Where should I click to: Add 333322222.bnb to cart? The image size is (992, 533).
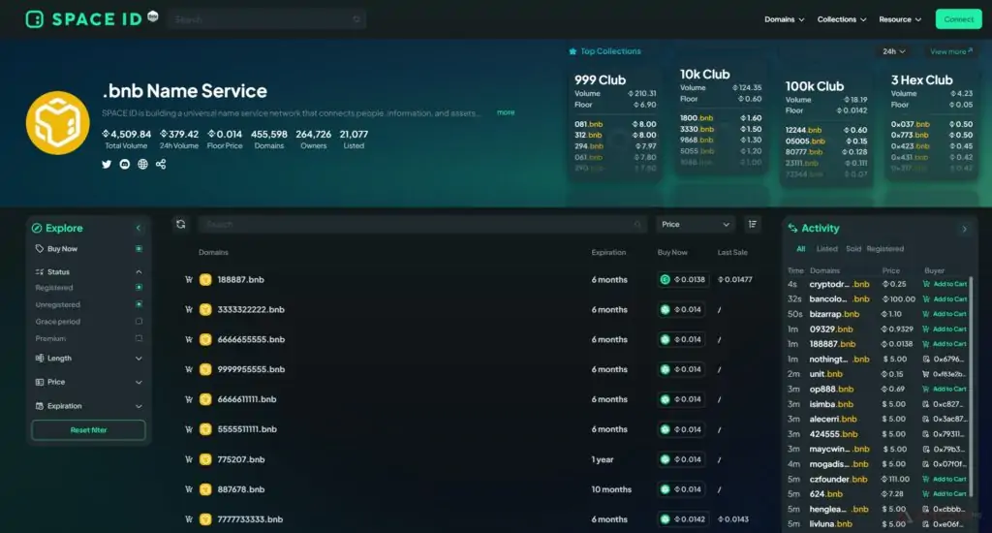click(x=189, y=309)
